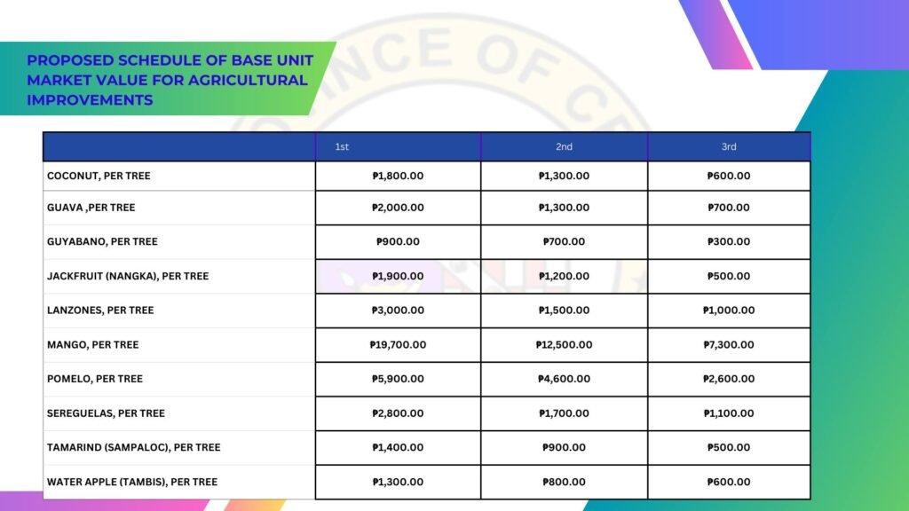This screenshot has width=909, height=511.
Task: Select the 1st column header
Action: click(342, 146)
